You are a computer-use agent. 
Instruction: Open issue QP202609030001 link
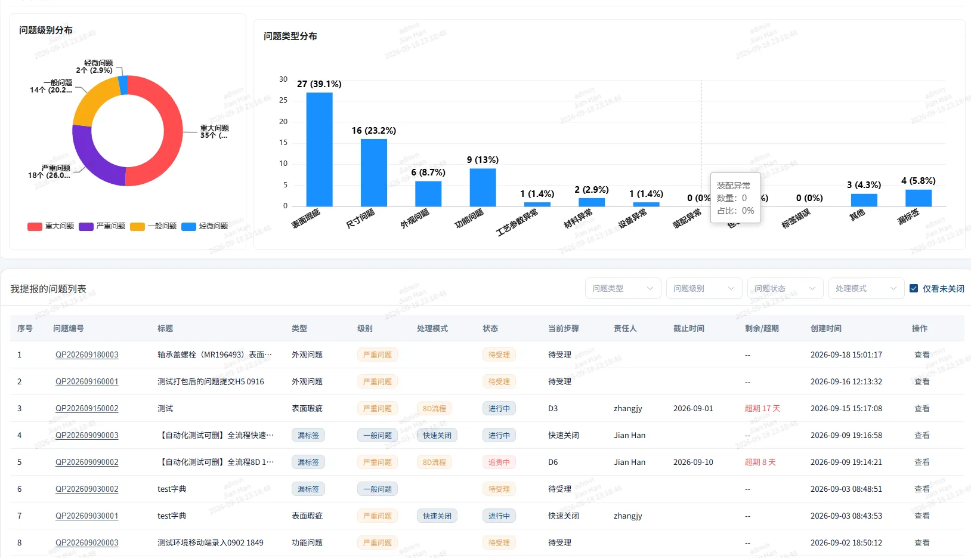click(87, 516)
